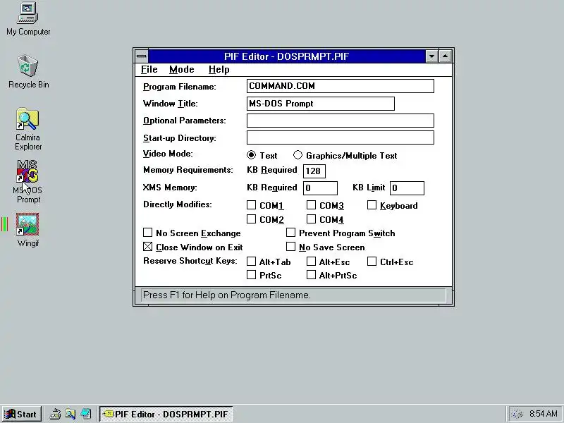Open the Help menu
Screen dimensions: 564x423
pos(219,69)
